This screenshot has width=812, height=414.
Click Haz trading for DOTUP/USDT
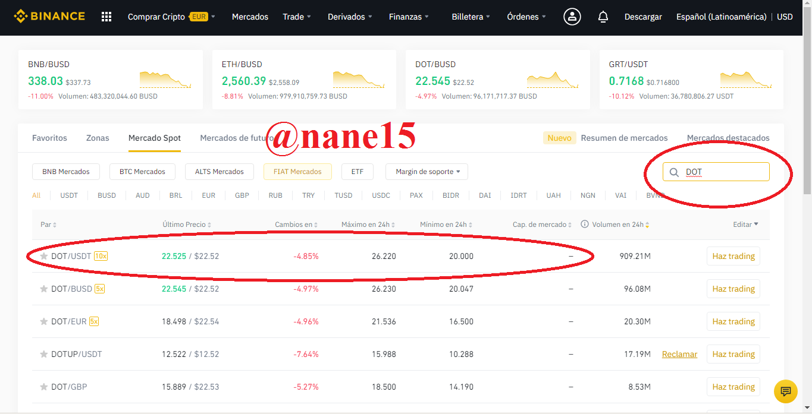click(733, 354)
